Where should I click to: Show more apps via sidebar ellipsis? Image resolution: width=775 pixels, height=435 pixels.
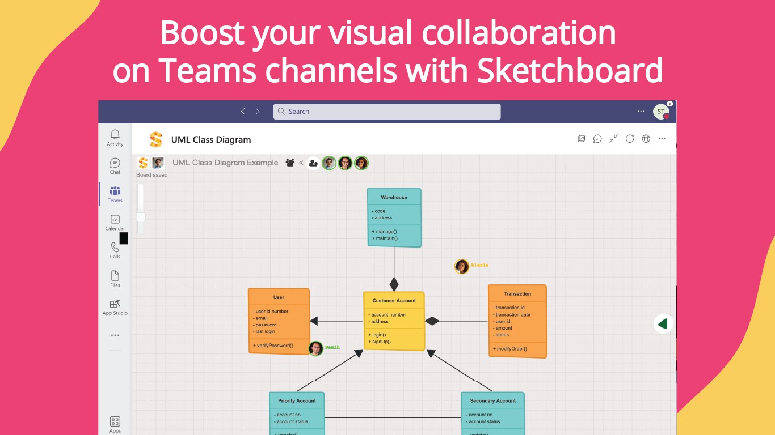pos(115,335)
